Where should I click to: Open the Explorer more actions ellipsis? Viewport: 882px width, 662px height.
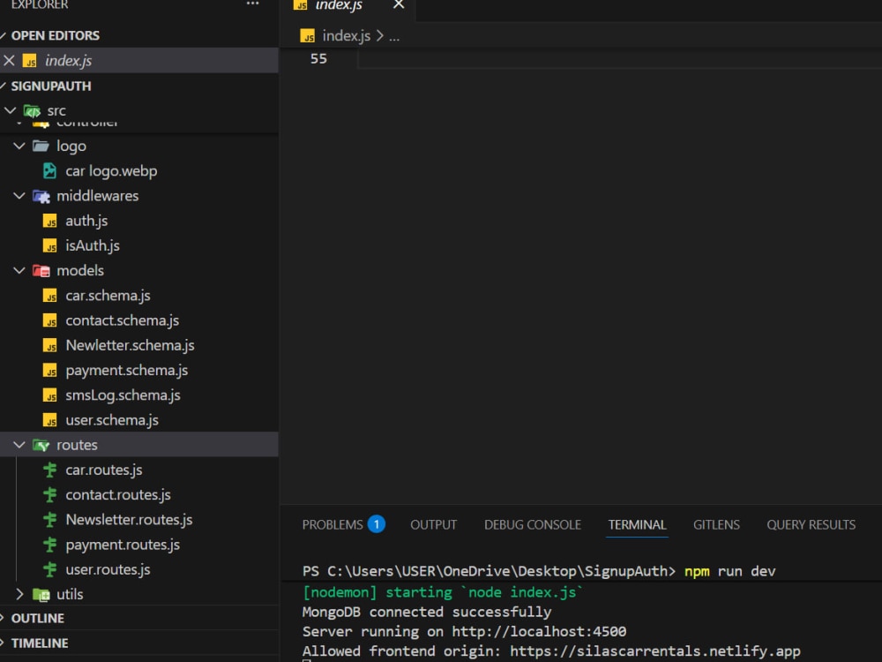[252, 4]
